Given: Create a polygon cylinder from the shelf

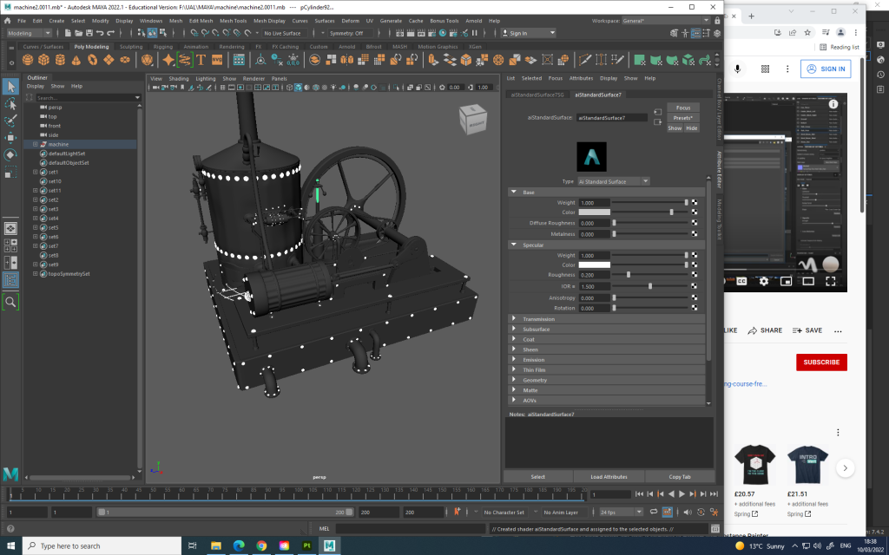Looking at the screenshot, I should tap(60, 60).
